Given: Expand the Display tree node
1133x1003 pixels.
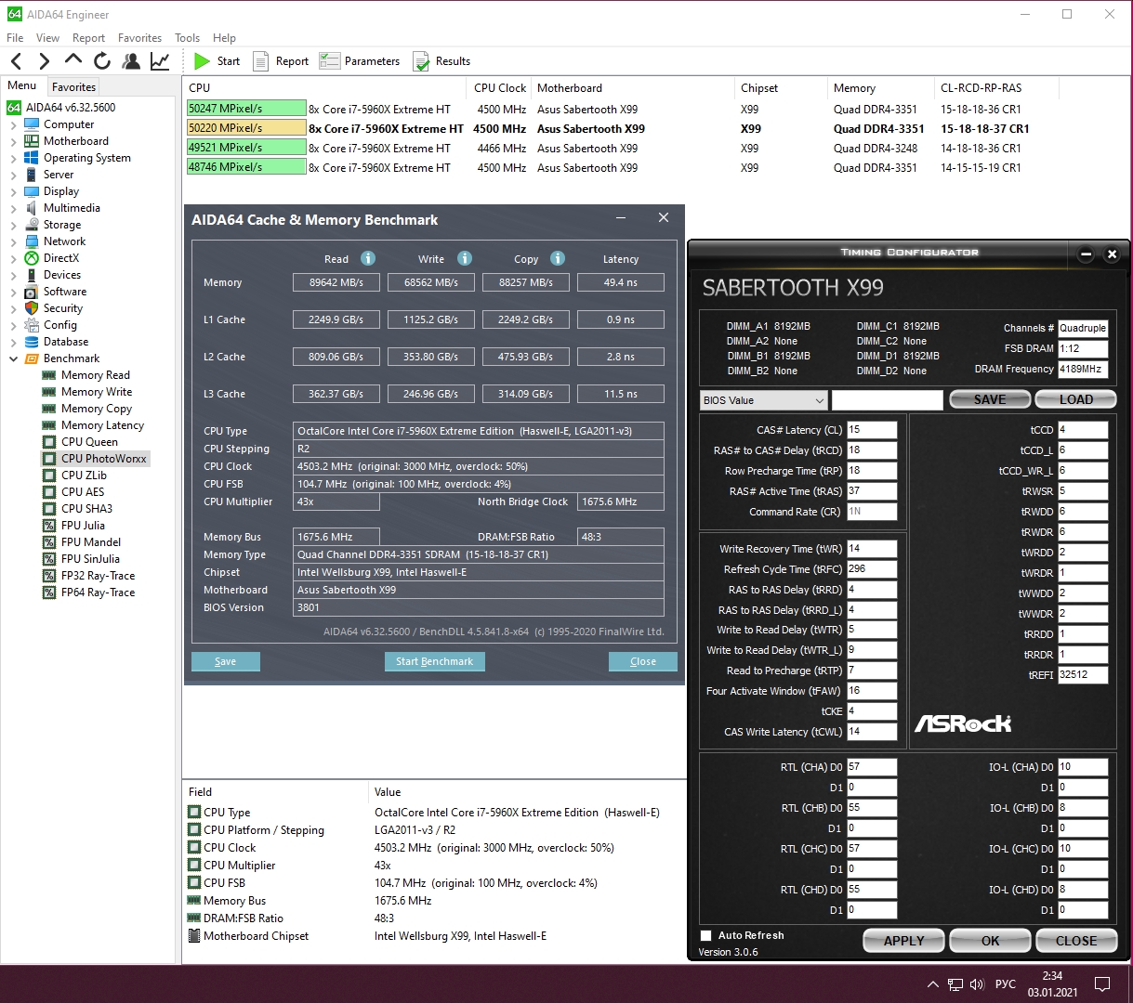Looking at the screenshot, I should point(13,191).
